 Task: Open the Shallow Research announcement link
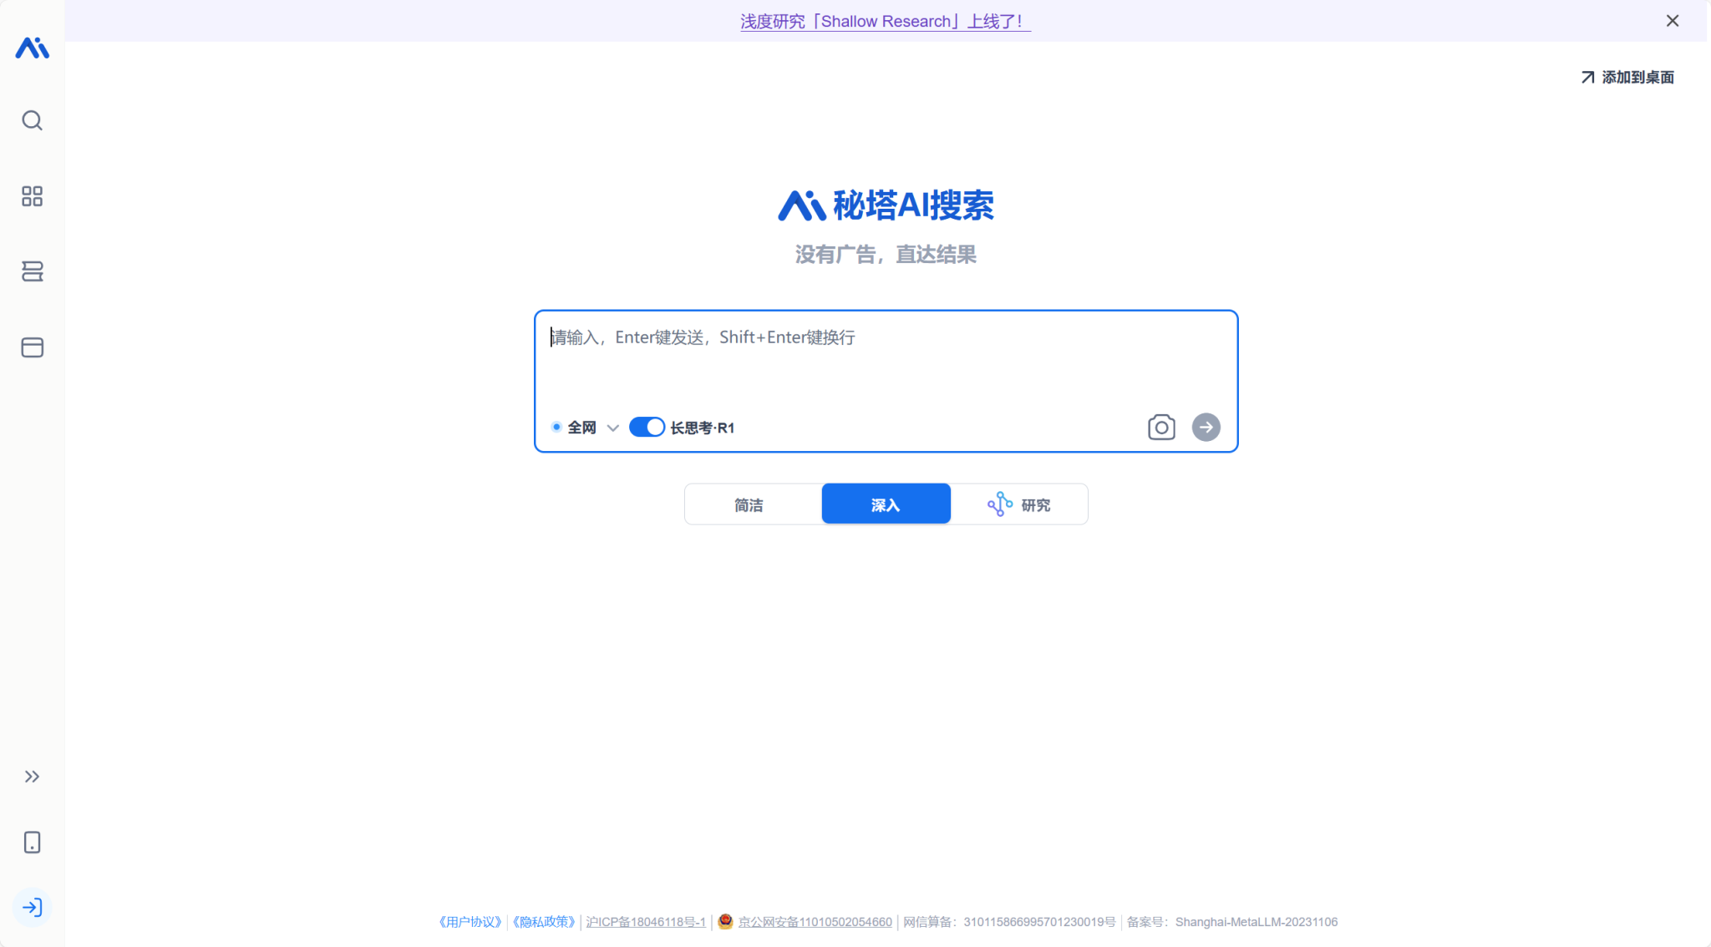886,21
